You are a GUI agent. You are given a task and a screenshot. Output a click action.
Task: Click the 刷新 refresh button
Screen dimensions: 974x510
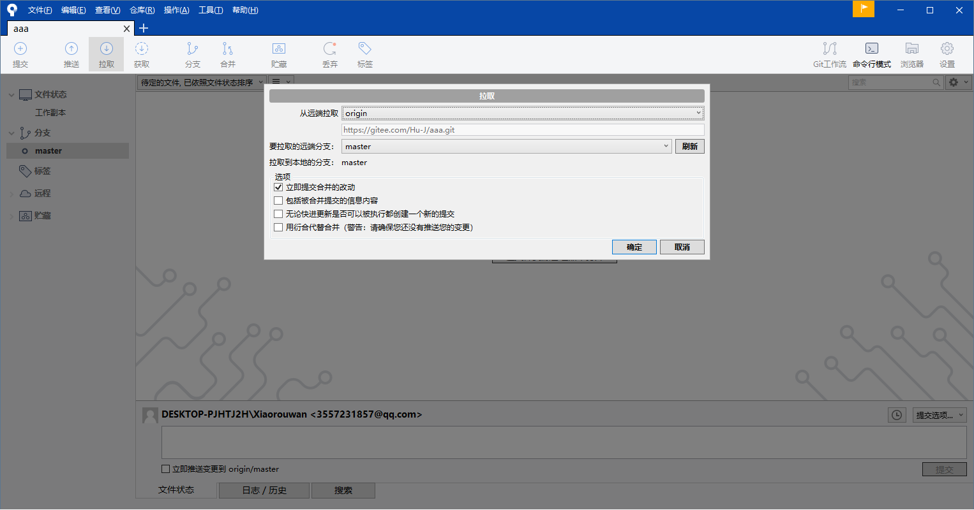point(690,147)
